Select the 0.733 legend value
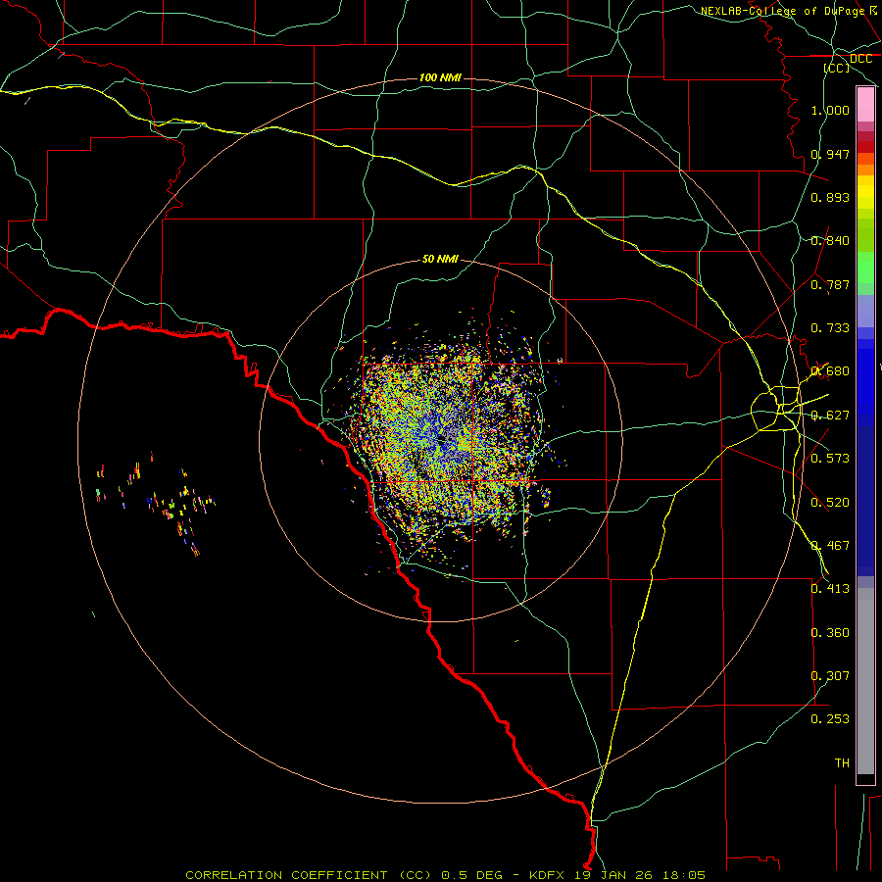This screenshot has width=882, height=882. point(830,328)
